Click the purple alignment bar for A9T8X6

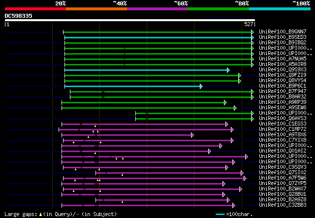(x=126, y=135)
